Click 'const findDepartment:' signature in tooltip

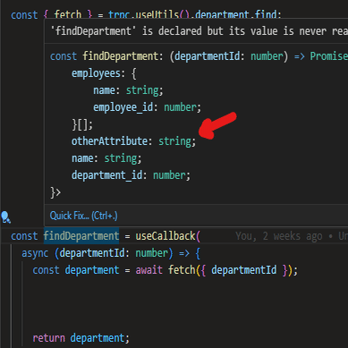click(x=106, y=56)
